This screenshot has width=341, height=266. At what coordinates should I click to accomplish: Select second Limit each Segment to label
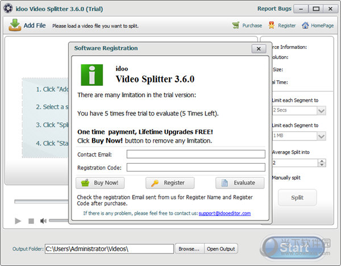point(295,125)
